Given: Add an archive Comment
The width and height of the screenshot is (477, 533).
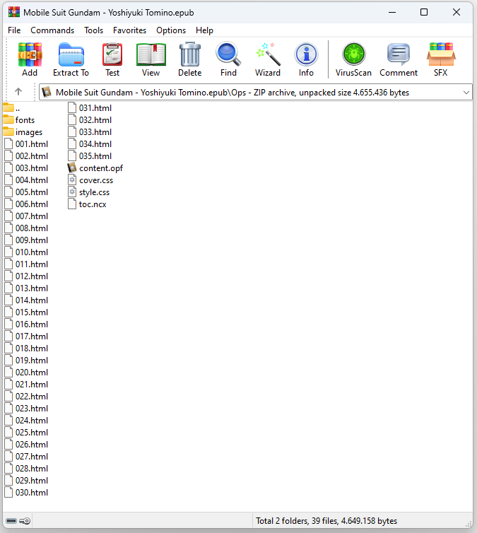Looking at the screenshot, I should point(399,54).
